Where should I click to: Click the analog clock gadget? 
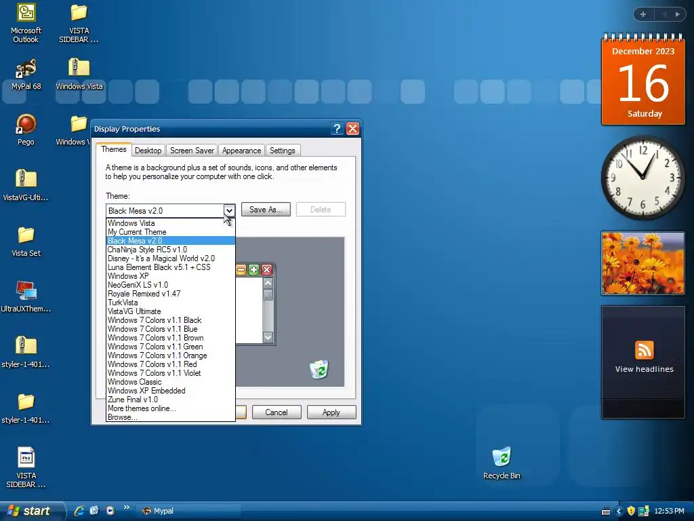coord(643,177)
